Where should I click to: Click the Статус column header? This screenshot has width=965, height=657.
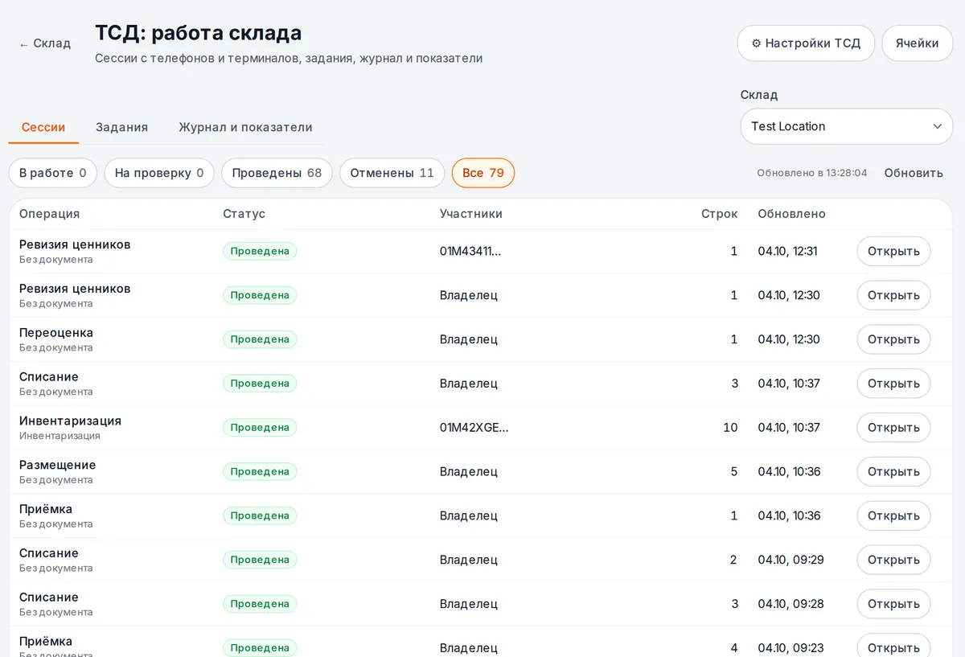click(244, 214)
